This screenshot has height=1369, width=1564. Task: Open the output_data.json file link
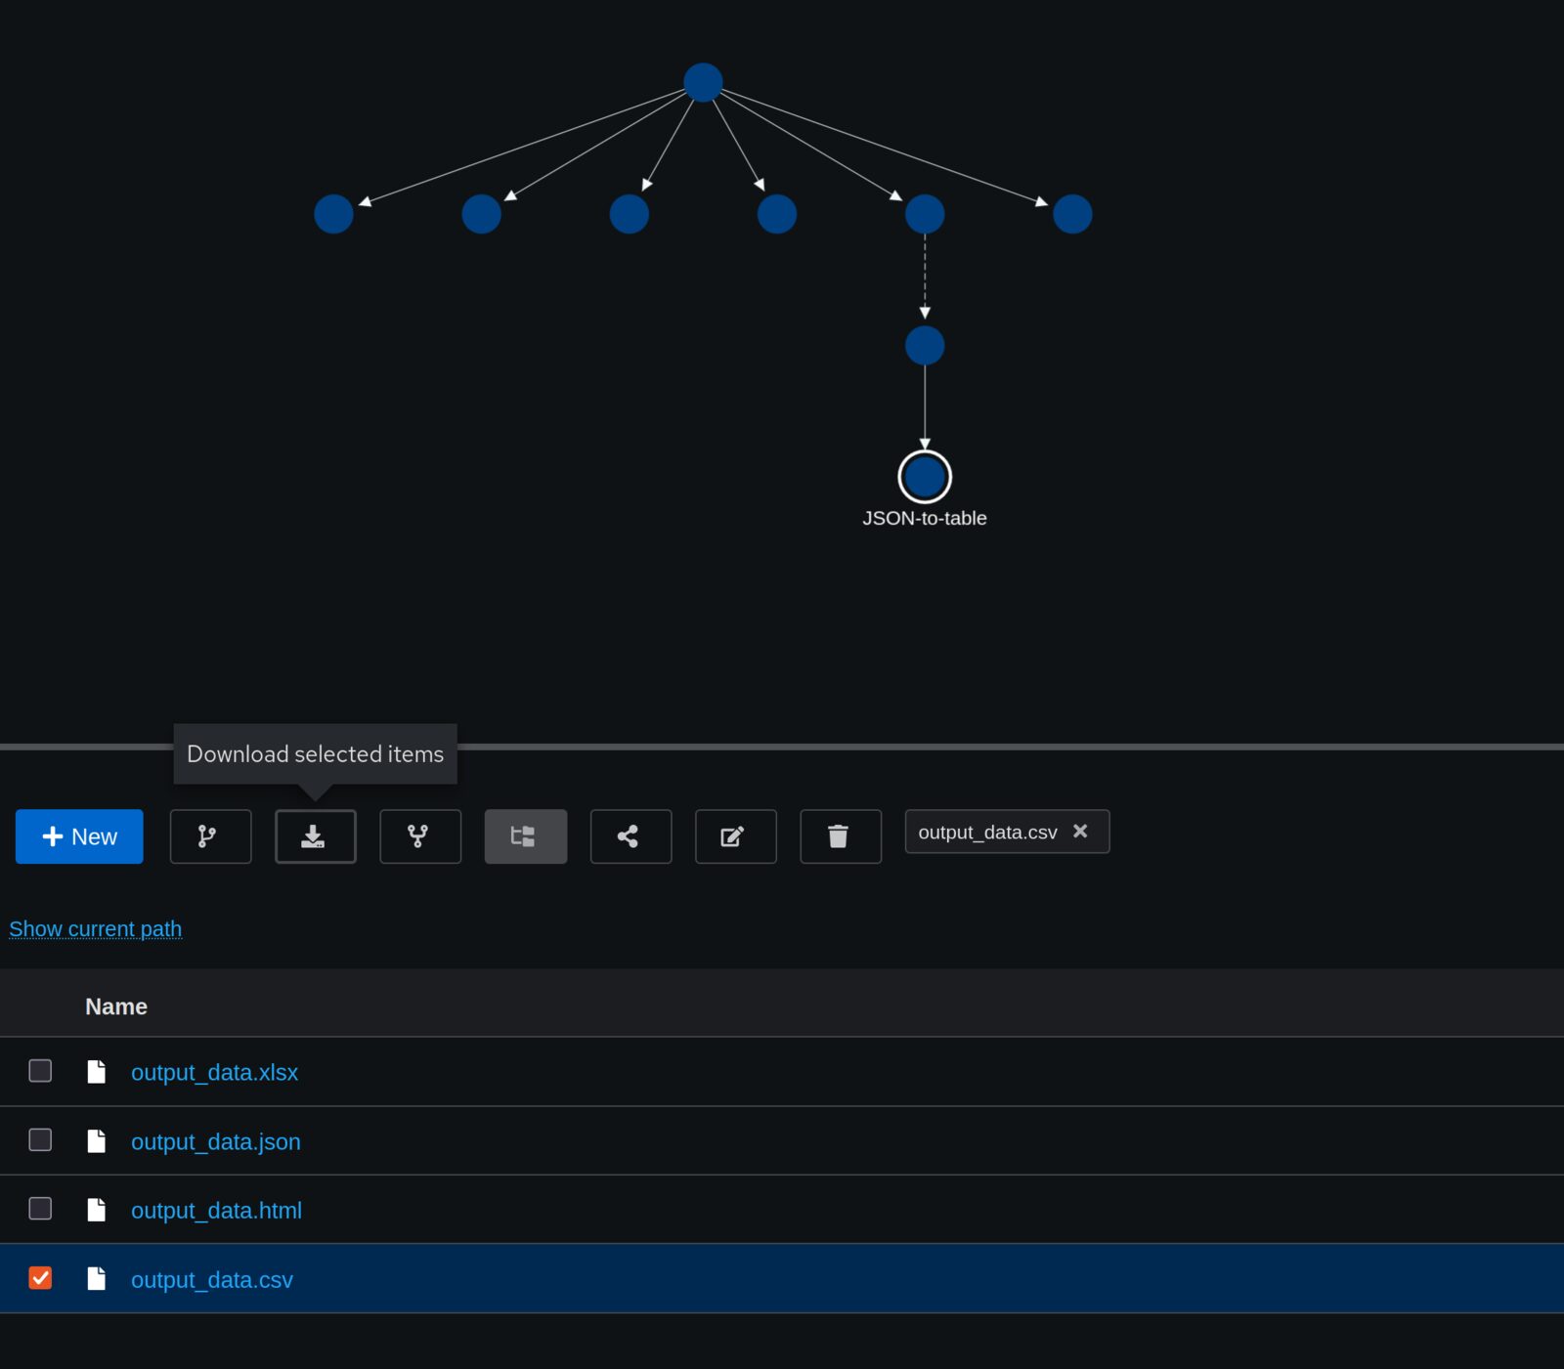[216, 1141]
